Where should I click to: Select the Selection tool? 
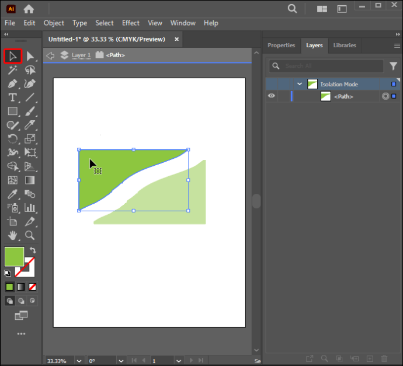[13, 56]
